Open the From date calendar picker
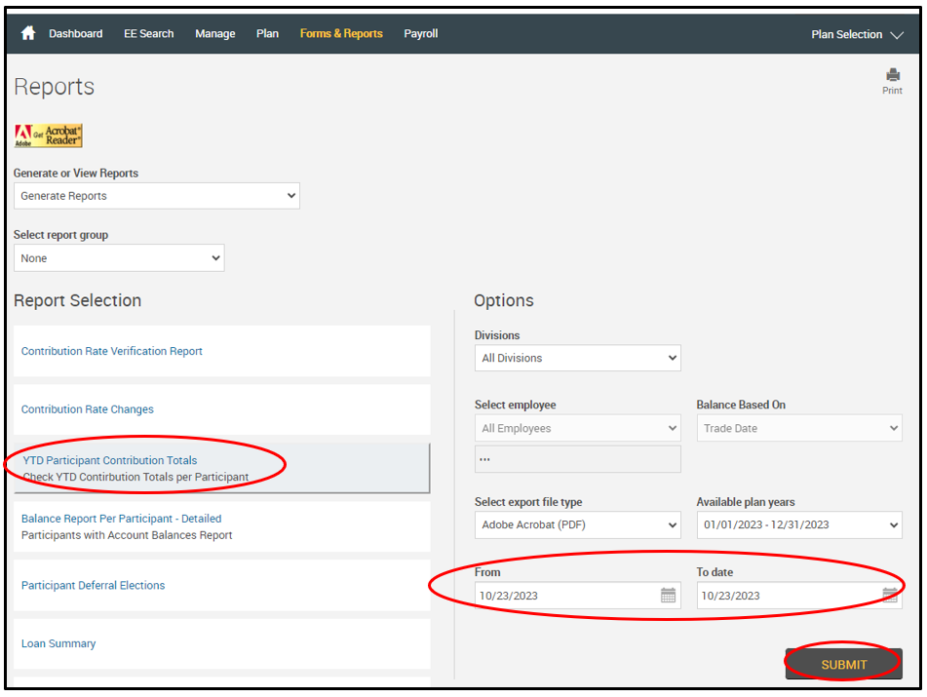The image size is (927, 697). pyautogui.click(x=668, y=596)
